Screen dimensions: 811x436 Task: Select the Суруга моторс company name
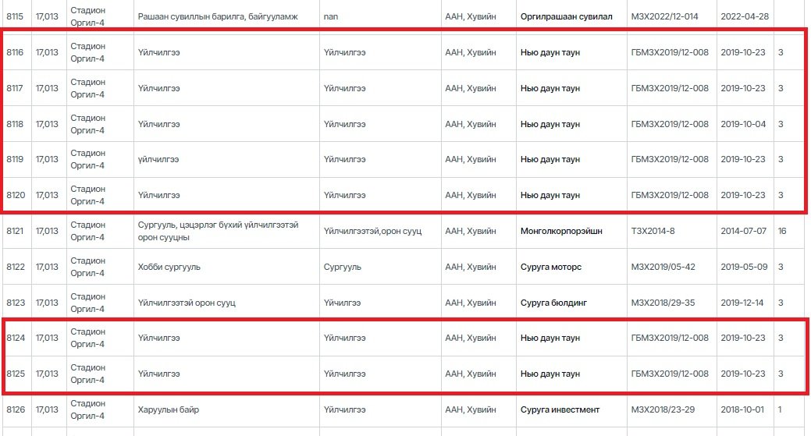(551, 267)
